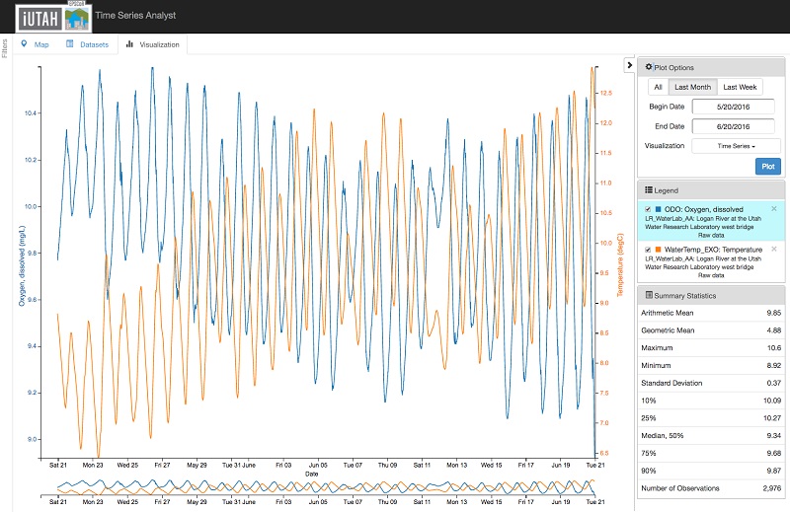Click the ODO Oxygen dissolved legend entry

point(711,221)
